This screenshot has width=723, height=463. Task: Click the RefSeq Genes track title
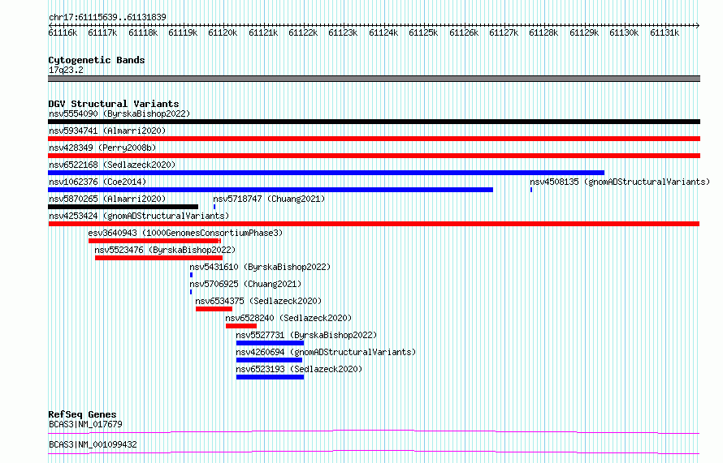(x=82, y=414)
